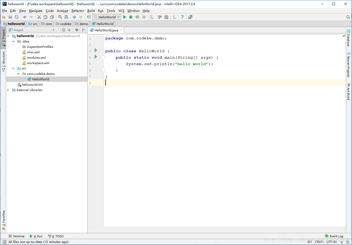Open the 7: Structure side panel
The height and width of the screenshot is (245, 352).
[3, 61]
